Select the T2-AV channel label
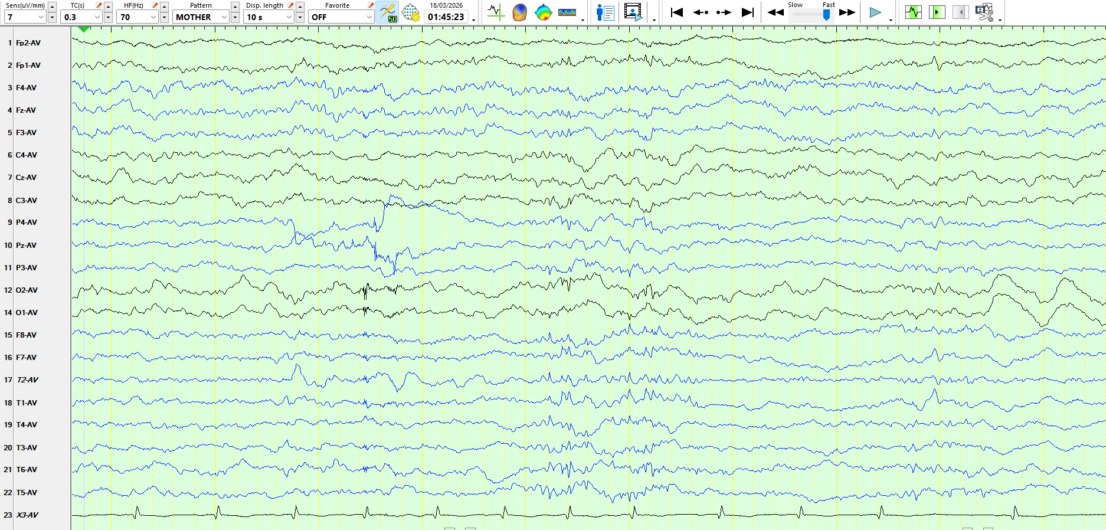 coord(27,380)
